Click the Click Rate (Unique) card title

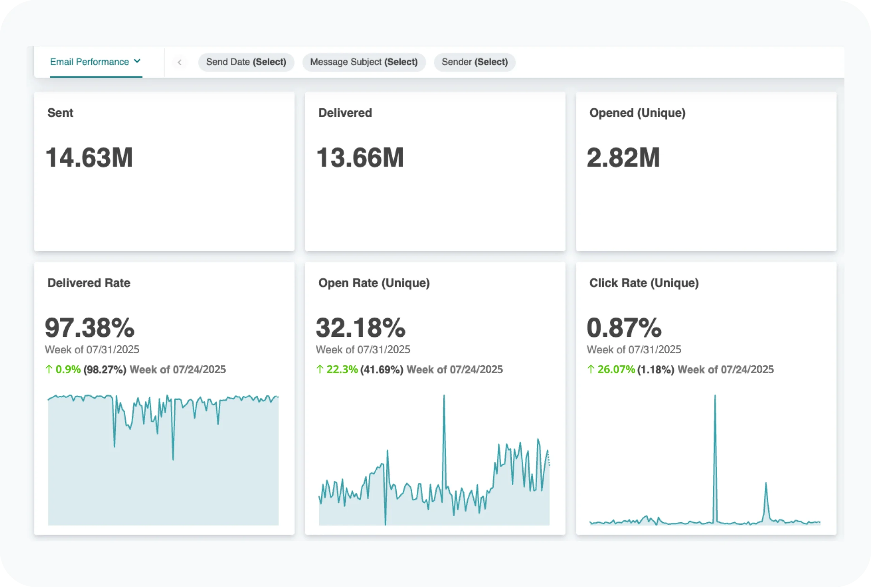coord(644,283)
